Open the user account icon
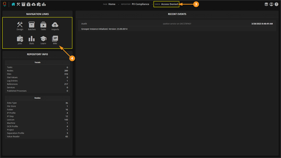 [x=271, y=4]
